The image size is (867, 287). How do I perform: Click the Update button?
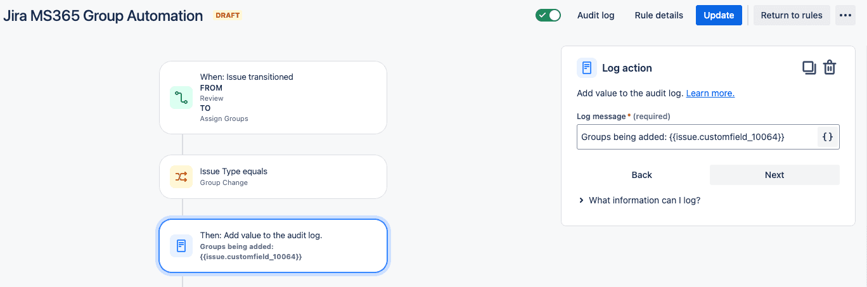point(719,15)
